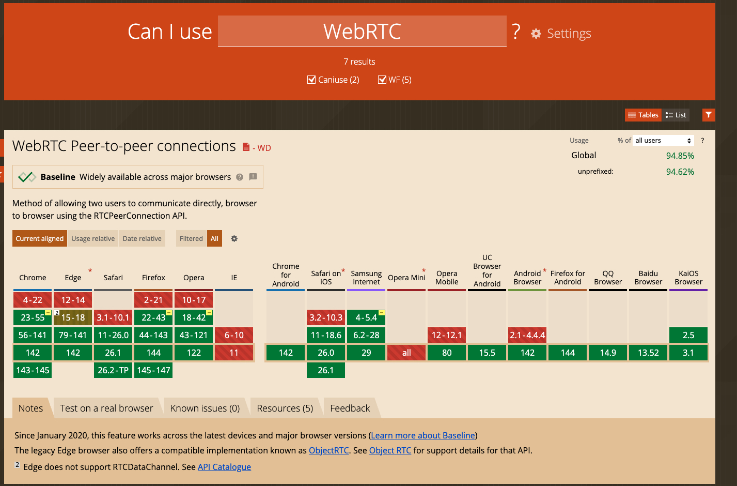Click IE 11 cell

tap(234, 353)
